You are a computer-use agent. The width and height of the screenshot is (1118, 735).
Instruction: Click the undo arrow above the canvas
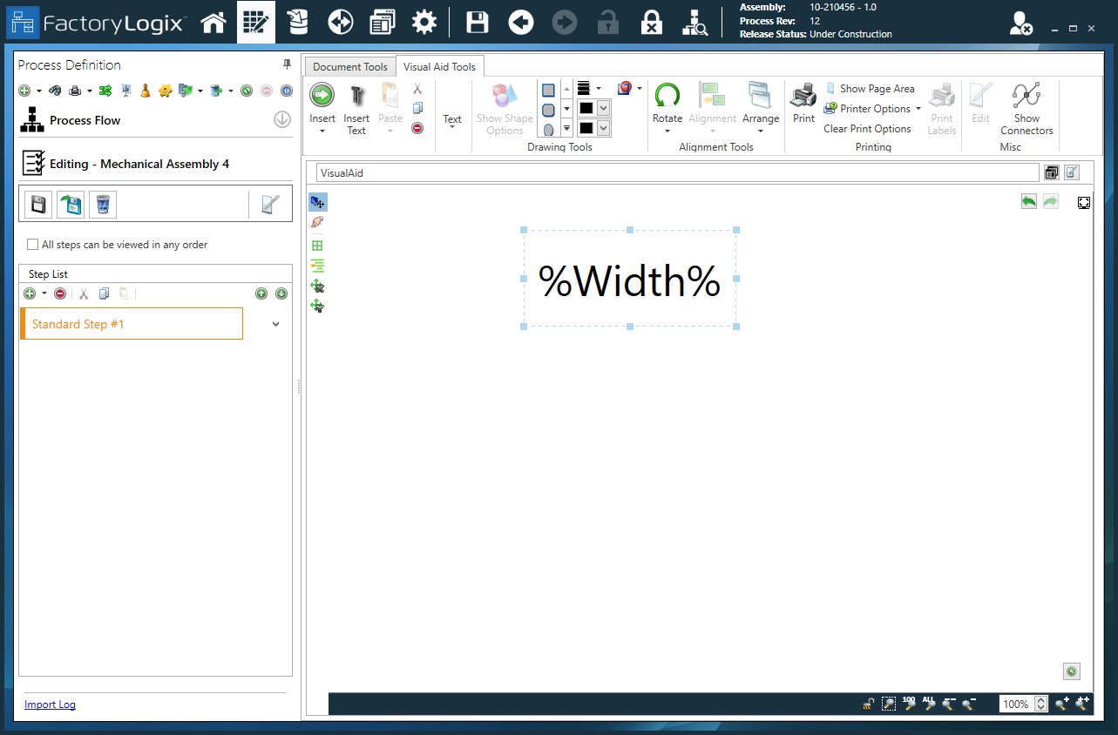click(x=1029, y=201)
